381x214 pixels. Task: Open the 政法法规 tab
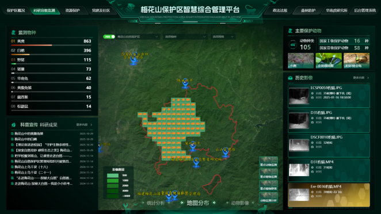(280, 10)
